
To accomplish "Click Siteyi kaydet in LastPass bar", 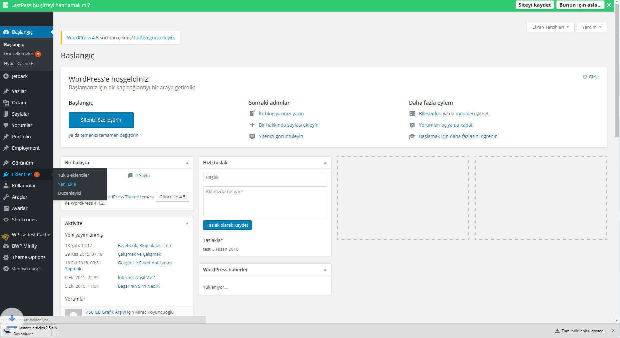I will pyautogui.click(x=535, y=5).
